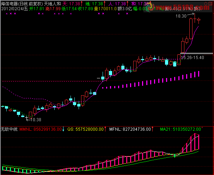Click the 10.38 low price label
This screenshot has height=175, width=214.
tap(36, 120)
